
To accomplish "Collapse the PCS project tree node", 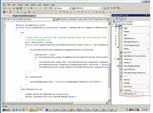I will coord(113,26).
